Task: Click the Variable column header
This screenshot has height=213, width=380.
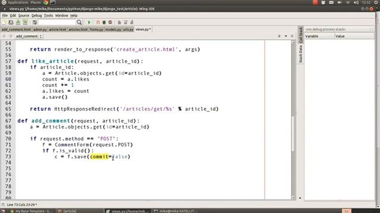Action: [x=319, y=36]
